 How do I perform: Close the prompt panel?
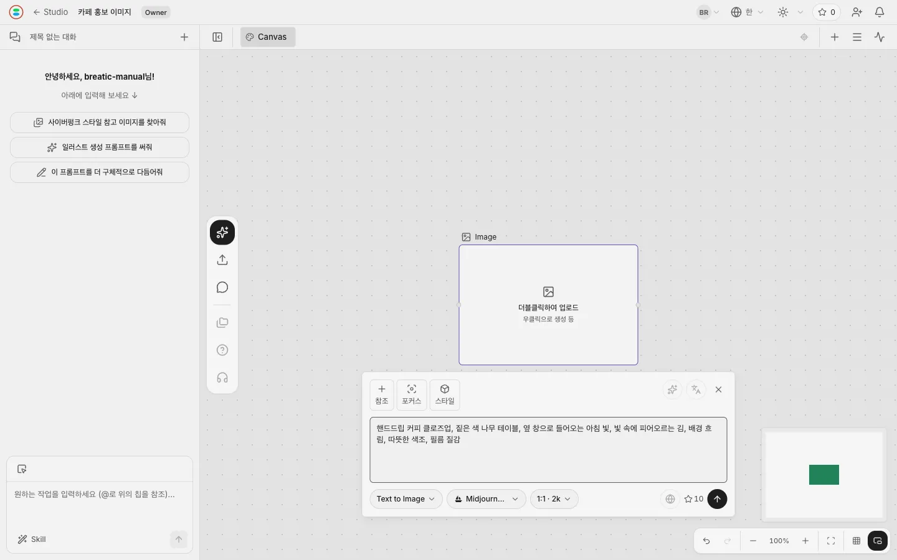pyautogui.click(x=718, y=390)
